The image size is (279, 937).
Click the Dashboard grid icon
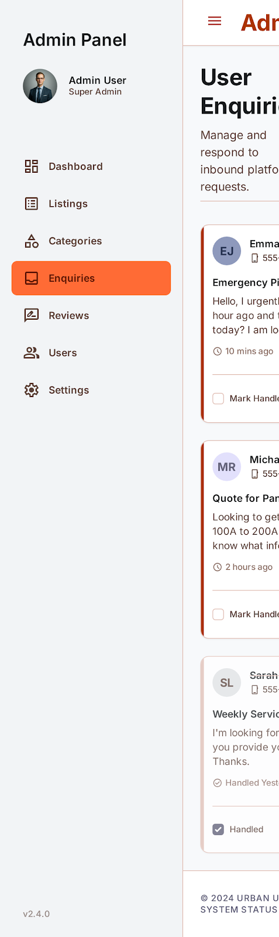tap(32, 166)
